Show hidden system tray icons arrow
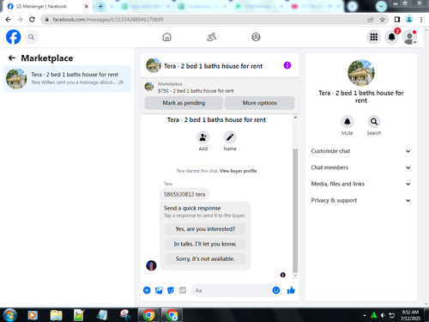429x322 pixels. point(365,315)
